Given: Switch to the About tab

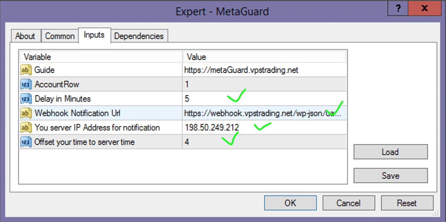Looking at the screenshot, I should pyautogui.click(x=25, y=36).
